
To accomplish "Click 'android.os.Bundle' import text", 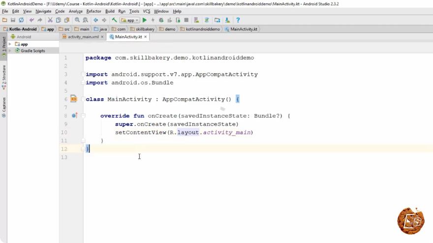I will pos(142,82).
